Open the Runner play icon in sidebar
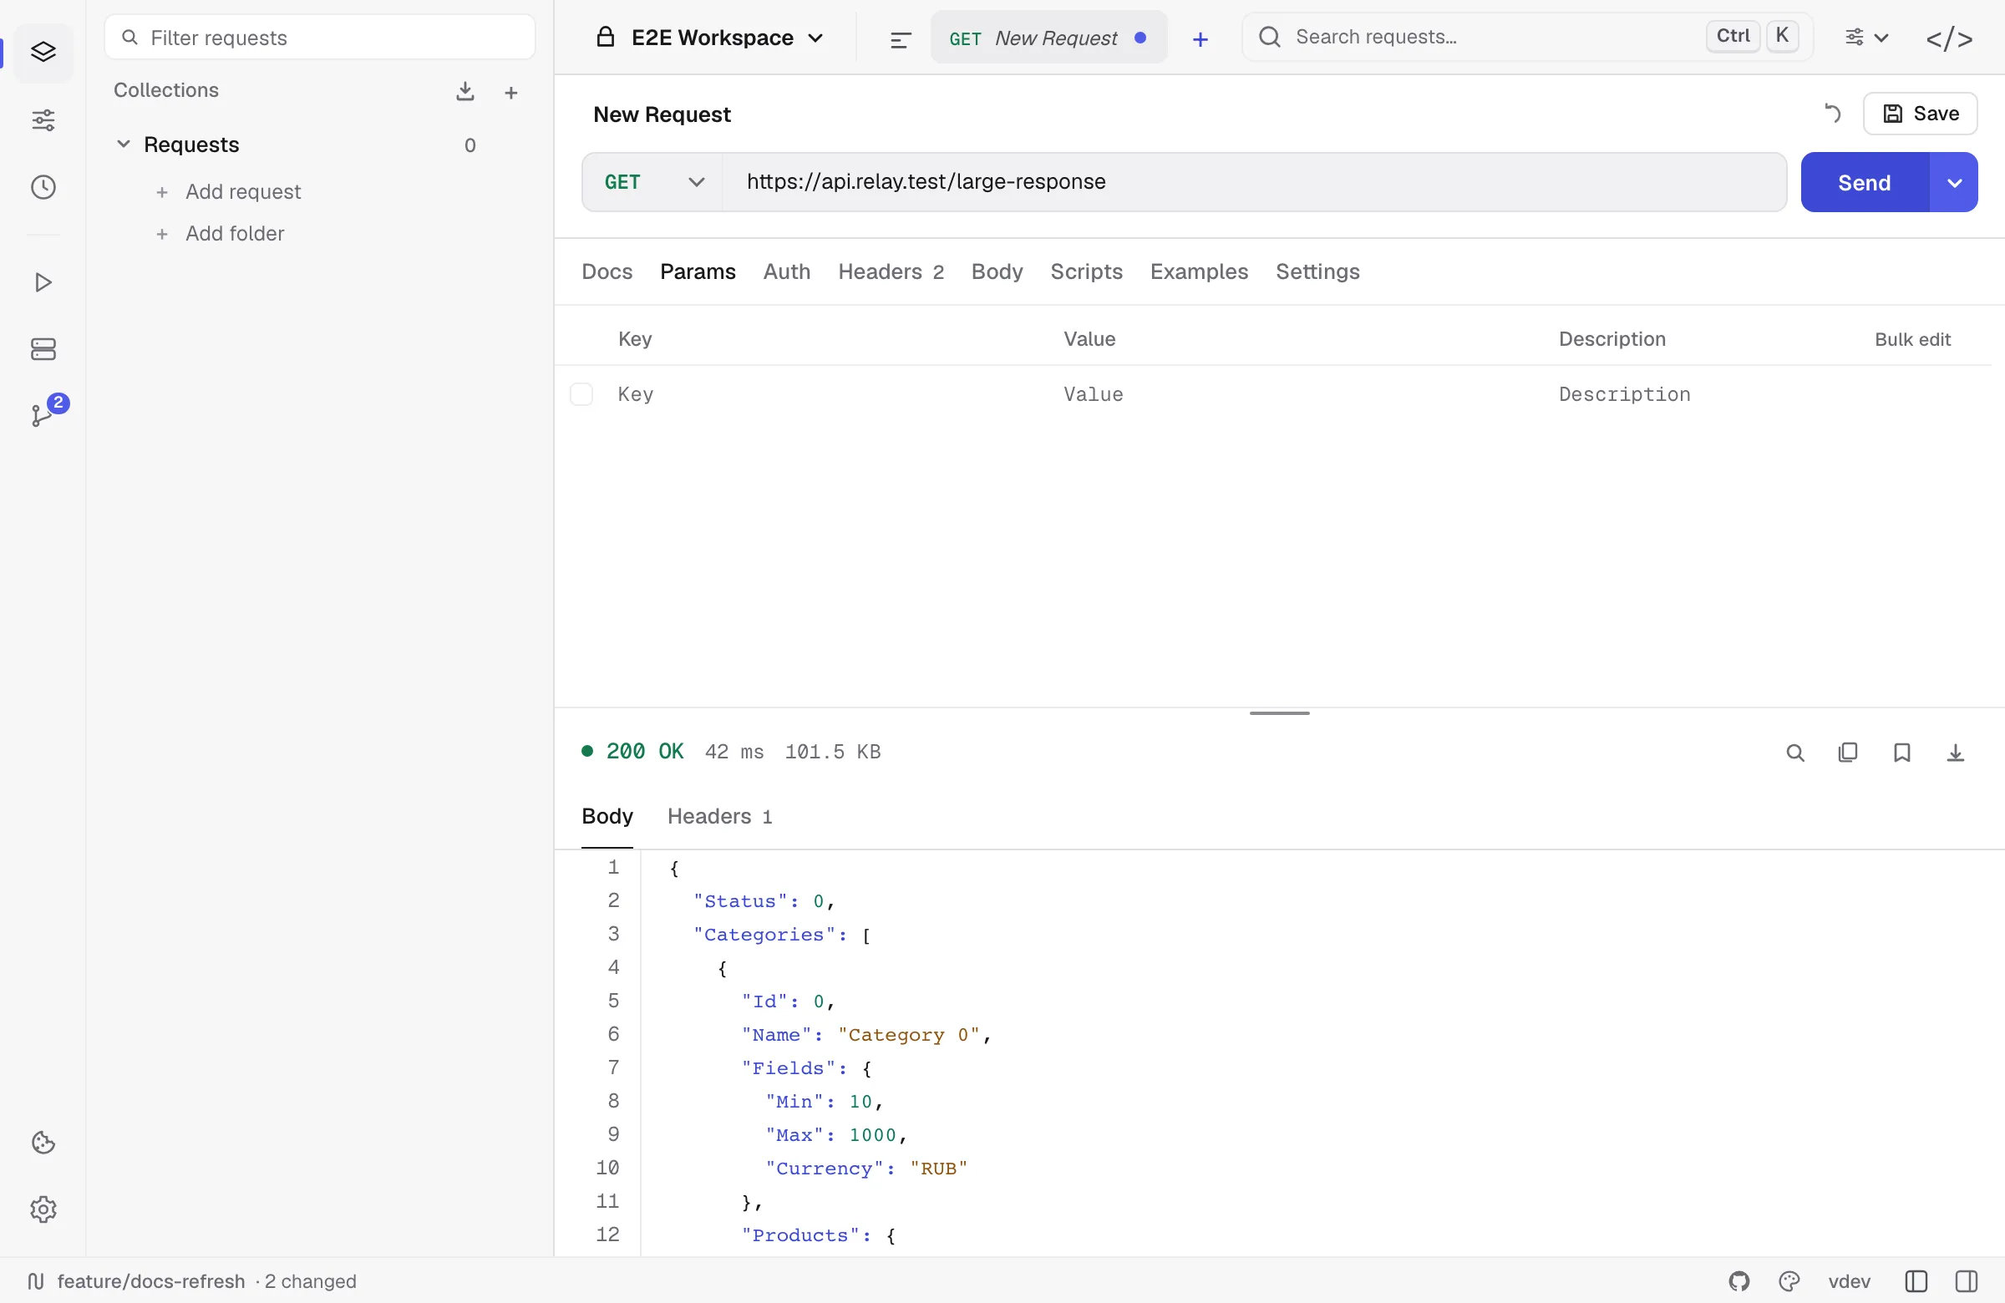 click(x=43, y=282)
